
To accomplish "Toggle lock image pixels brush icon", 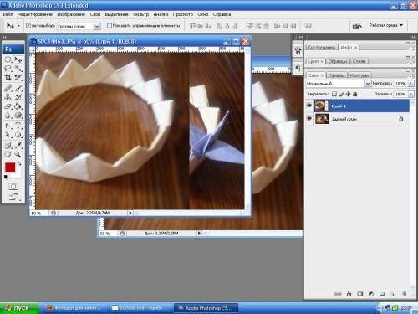I will point(341,94).
